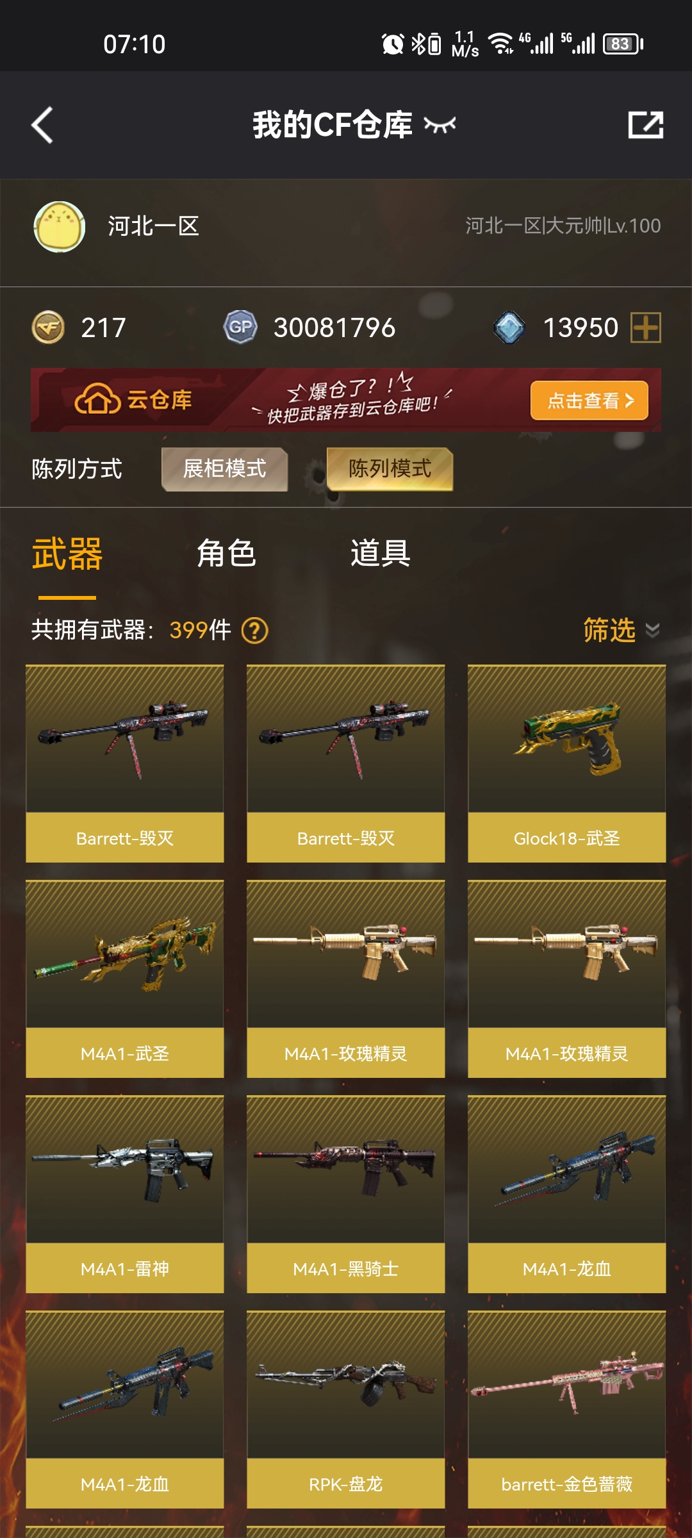This screenshot has width=692, height=1538.
Task: Open server info 河北一区|大元帅|Lv.100
Action: click(563, 226)
